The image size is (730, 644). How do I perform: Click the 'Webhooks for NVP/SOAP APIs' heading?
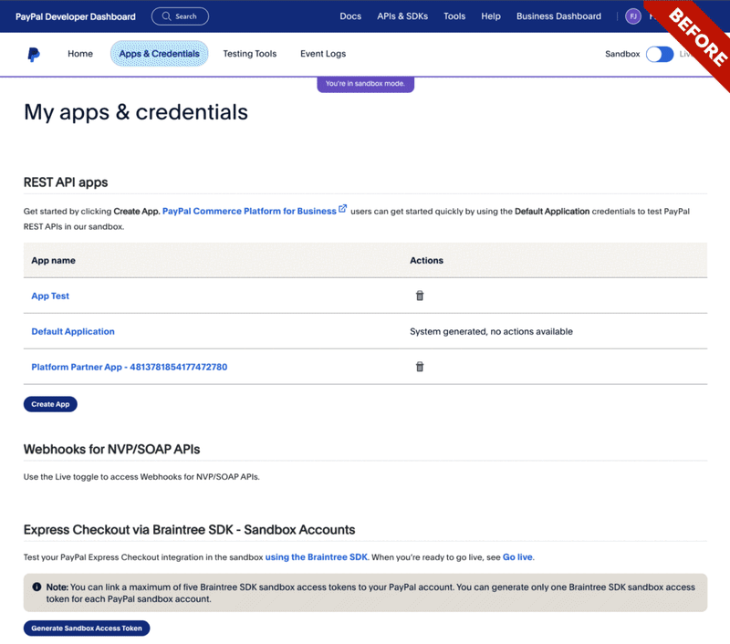tap(111, 449)
